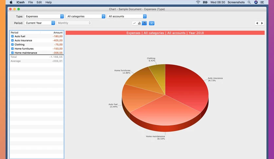Image resolution: width=274 pixels, height=159 pixels.
Task: Open the All accounts dropdown
Action: point(127,16)
